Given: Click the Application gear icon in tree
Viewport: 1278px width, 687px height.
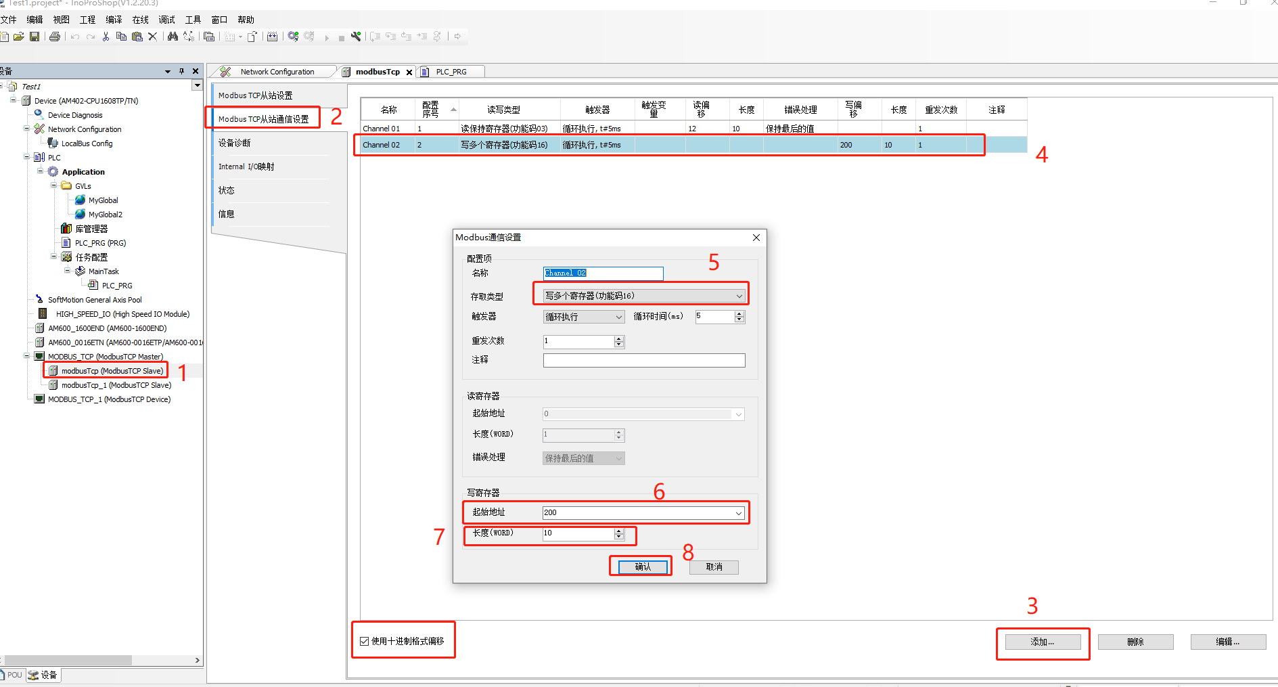Looking at the screenshot, I should [53, 171].
